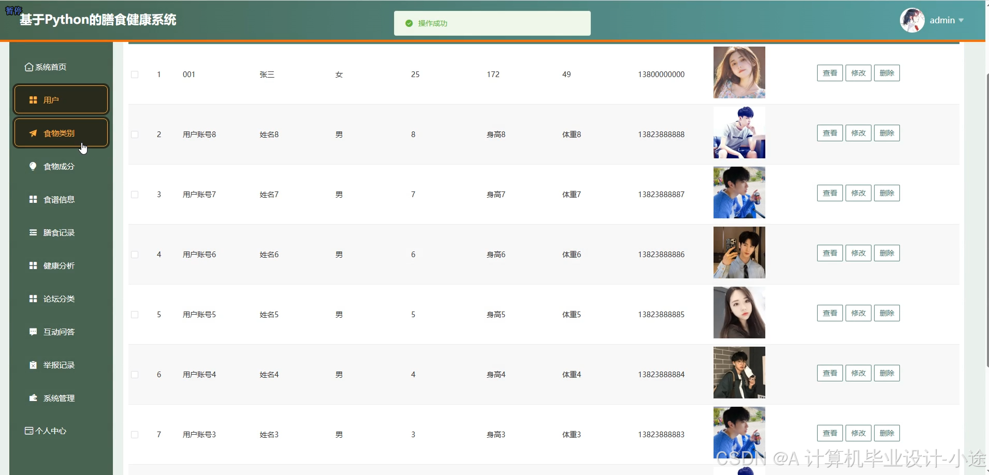Check the box for 用户账号4
The image size is (989, 475).
[x=135, y=375]
